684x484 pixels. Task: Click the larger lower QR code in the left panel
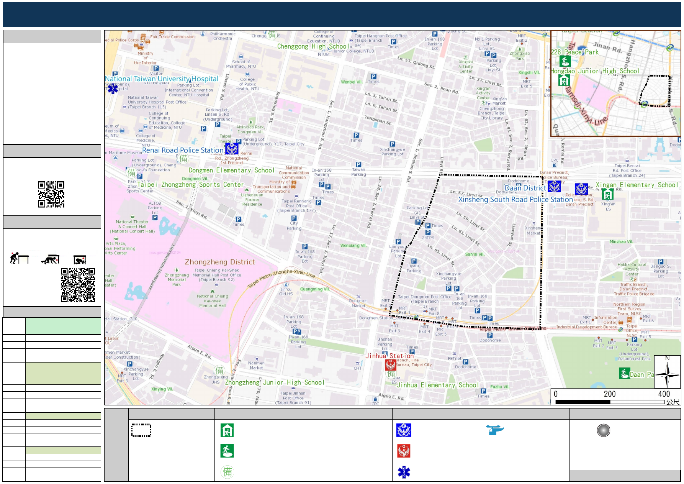pyautogui.click(x=78, y=285)
